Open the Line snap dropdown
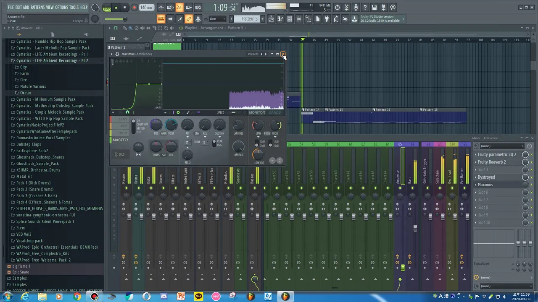Image resolution: width=538 pixels, height=302 pixels. [218, 19]
